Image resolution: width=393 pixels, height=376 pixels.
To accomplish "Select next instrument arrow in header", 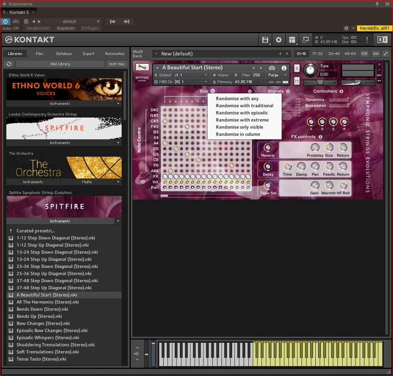I will (261, 68).
